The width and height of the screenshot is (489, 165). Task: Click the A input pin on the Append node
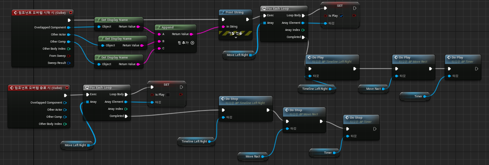tap(159, 34)
